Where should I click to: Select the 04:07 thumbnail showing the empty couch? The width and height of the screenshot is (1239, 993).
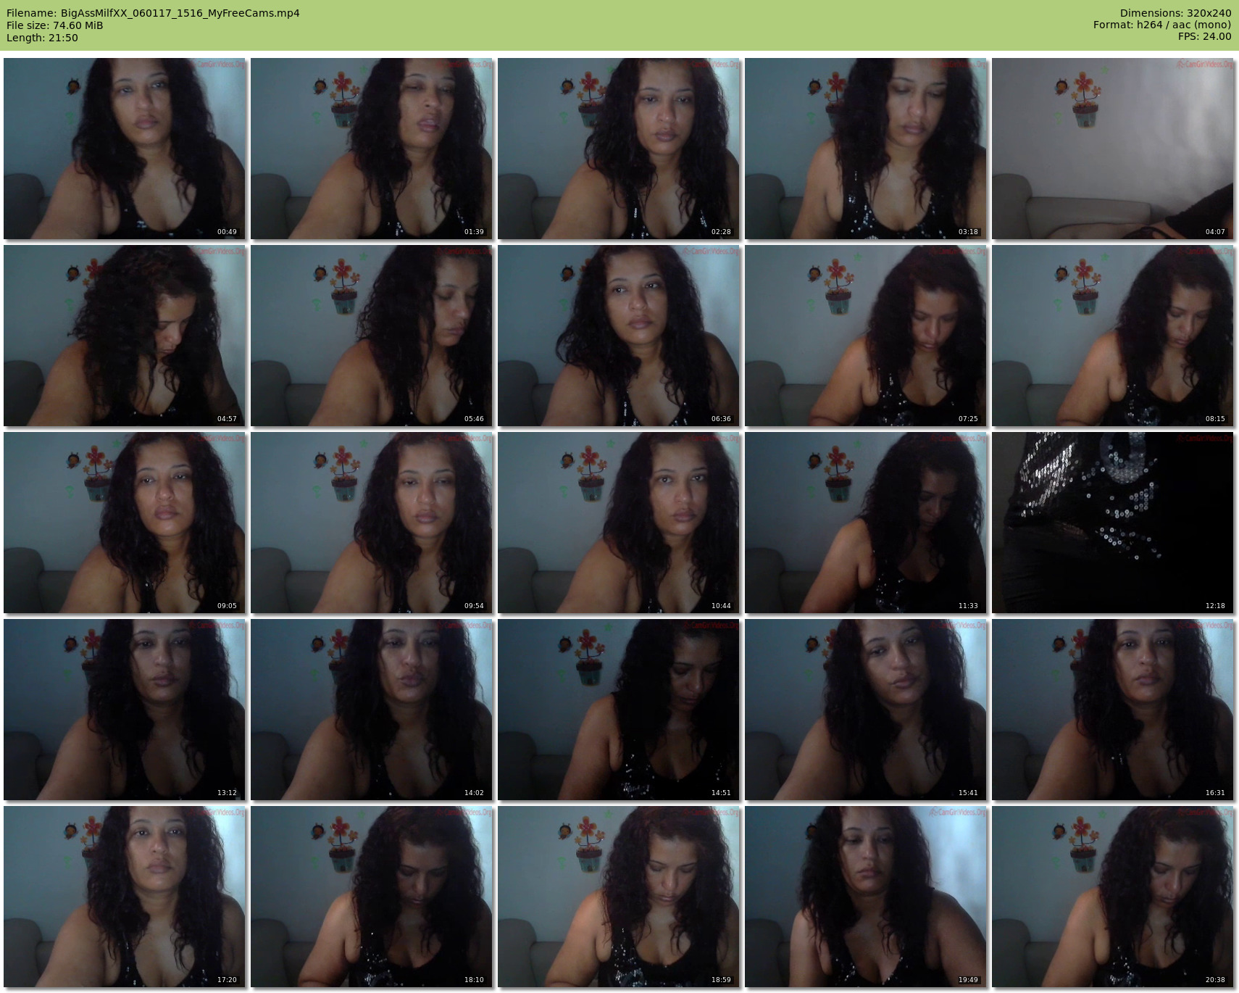1113,149
